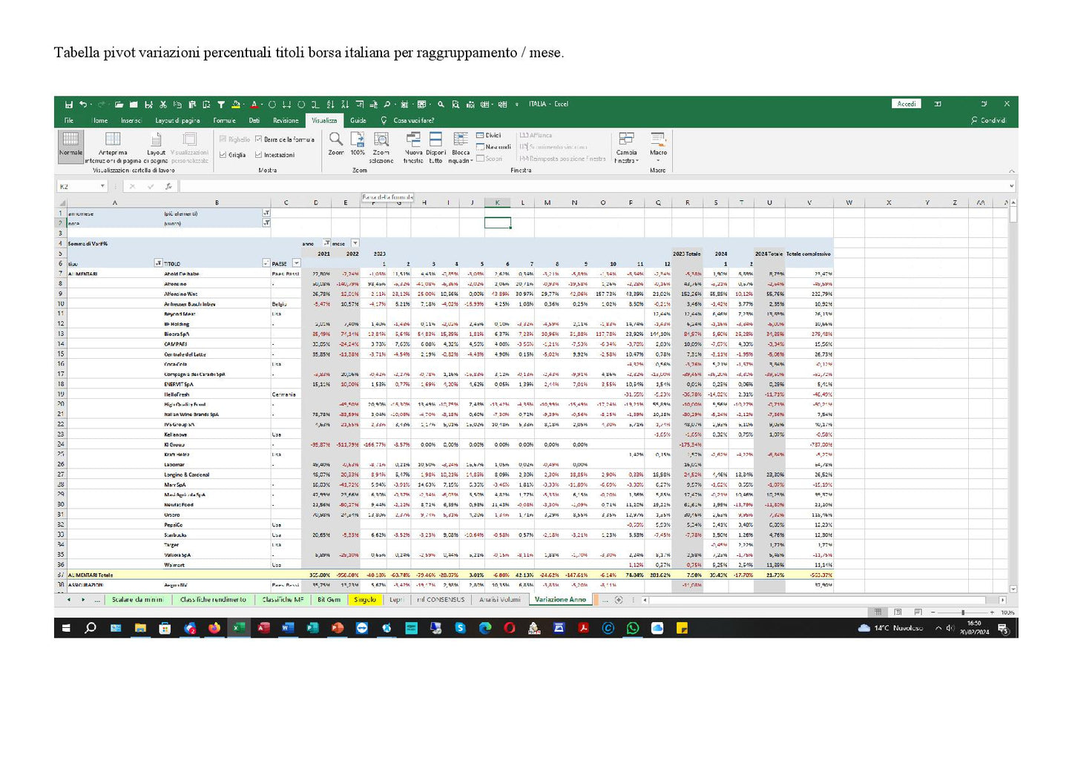Click Nascondi window button
Screen dimensions: 1072x757
point(493,147)
